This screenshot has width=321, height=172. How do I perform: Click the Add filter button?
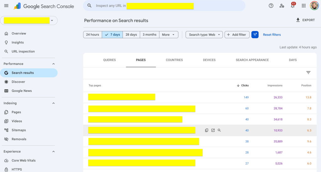pyautogui.click(x=237, y=34)
